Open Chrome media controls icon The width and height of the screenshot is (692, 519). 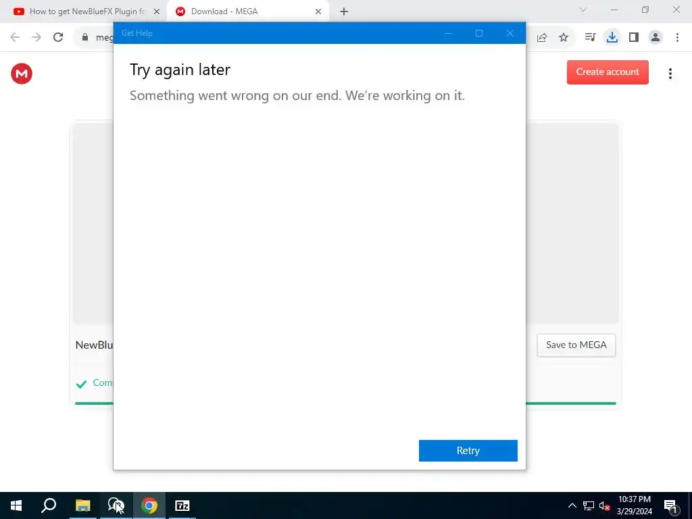pyautogui.click(x=590, y=37)
